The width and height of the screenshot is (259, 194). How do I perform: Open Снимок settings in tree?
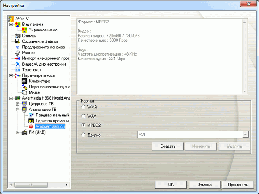(x=29, y=36)
